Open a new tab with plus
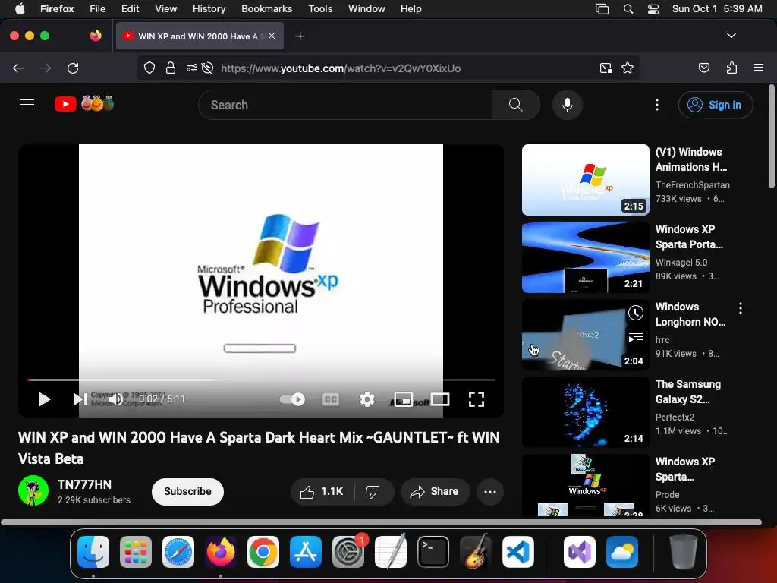The height and width of the screenshot is (583, 777). 300,36
